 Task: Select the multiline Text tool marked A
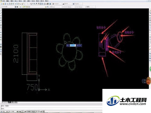point(1,54)
